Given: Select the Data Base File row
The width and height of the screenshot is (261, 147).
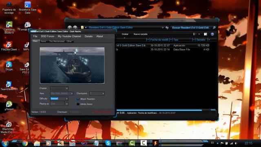Looking at the screenshot, I should [x=162, y=49].
